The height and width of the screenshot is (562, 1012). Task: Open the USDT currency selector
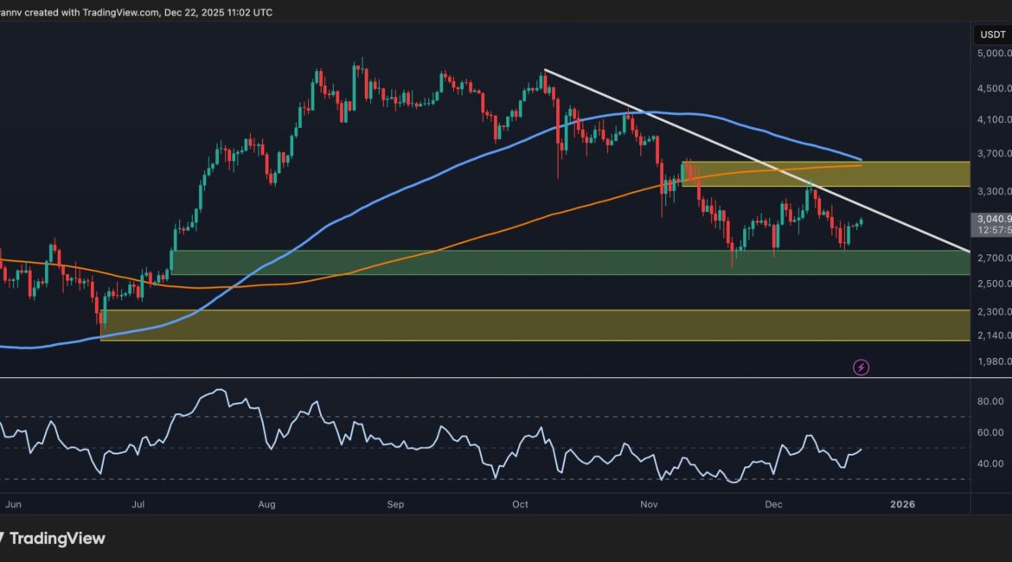coord(990,35)
